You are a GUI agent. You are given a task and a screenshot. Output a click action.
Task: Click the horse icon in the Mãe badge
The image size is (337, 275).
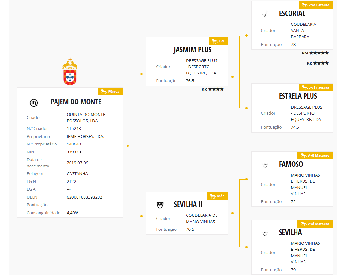pyautogui.click(x=213, y=196)
